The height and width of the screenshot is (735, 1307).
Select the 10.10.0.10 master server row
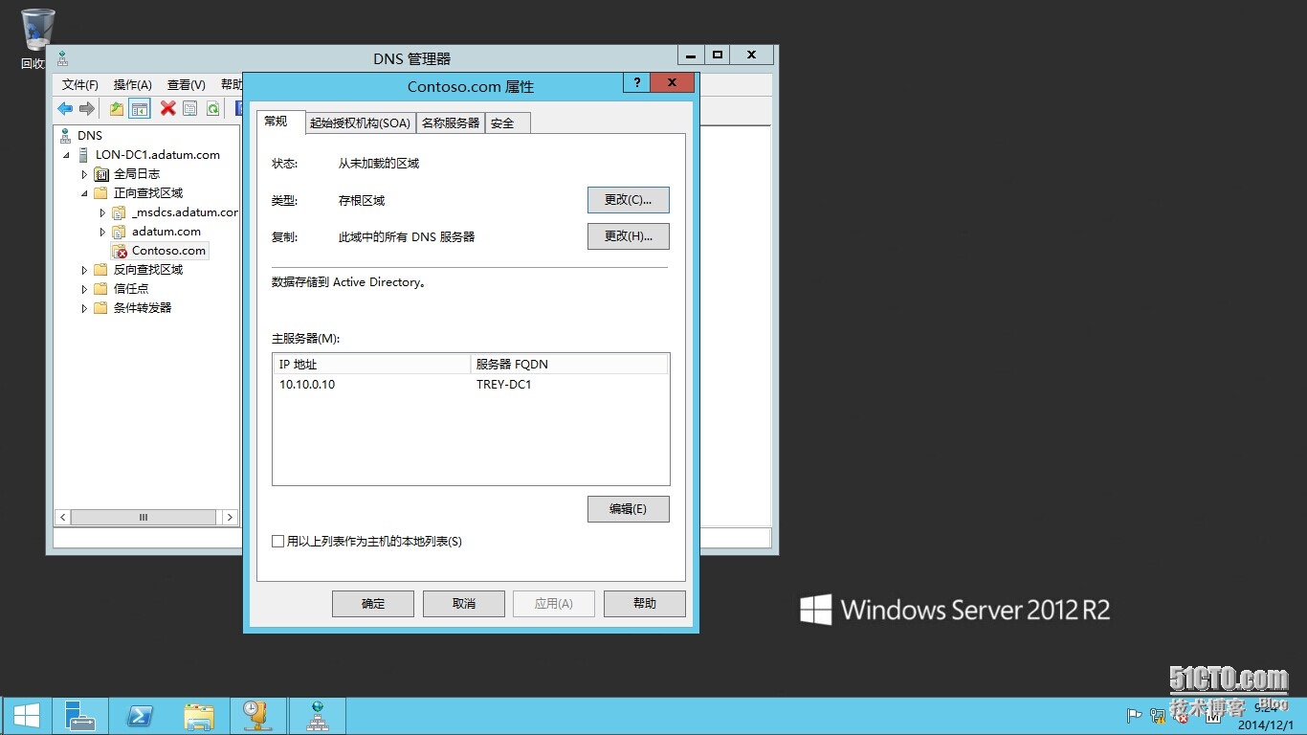coord(471,385)
